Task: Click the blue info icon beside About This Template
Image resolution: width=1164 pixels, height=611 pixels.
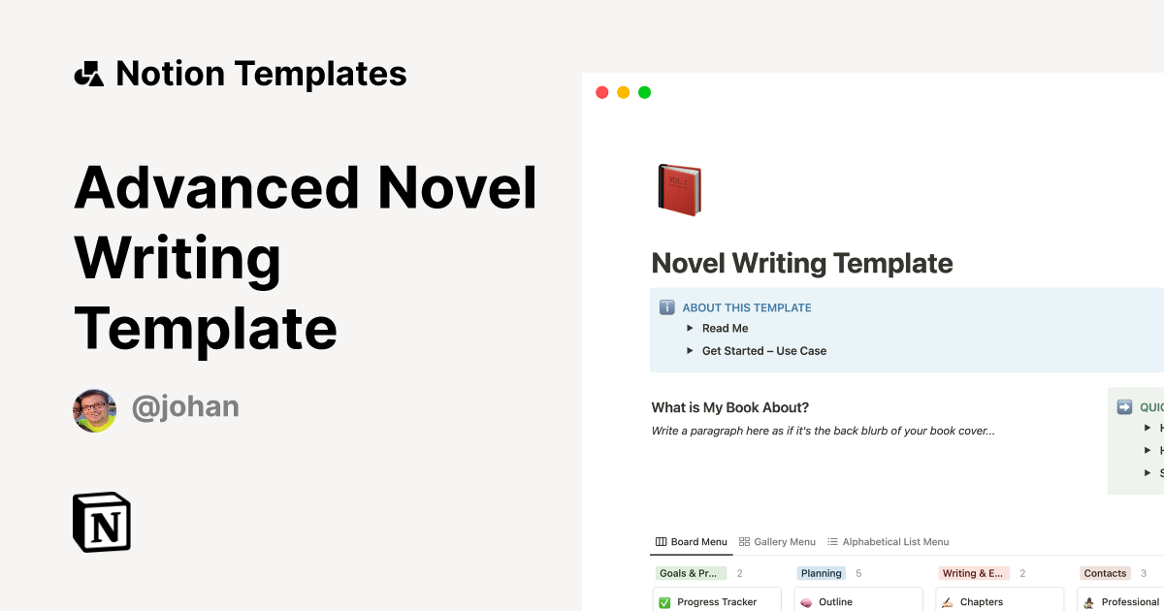Action: point(667,307)
